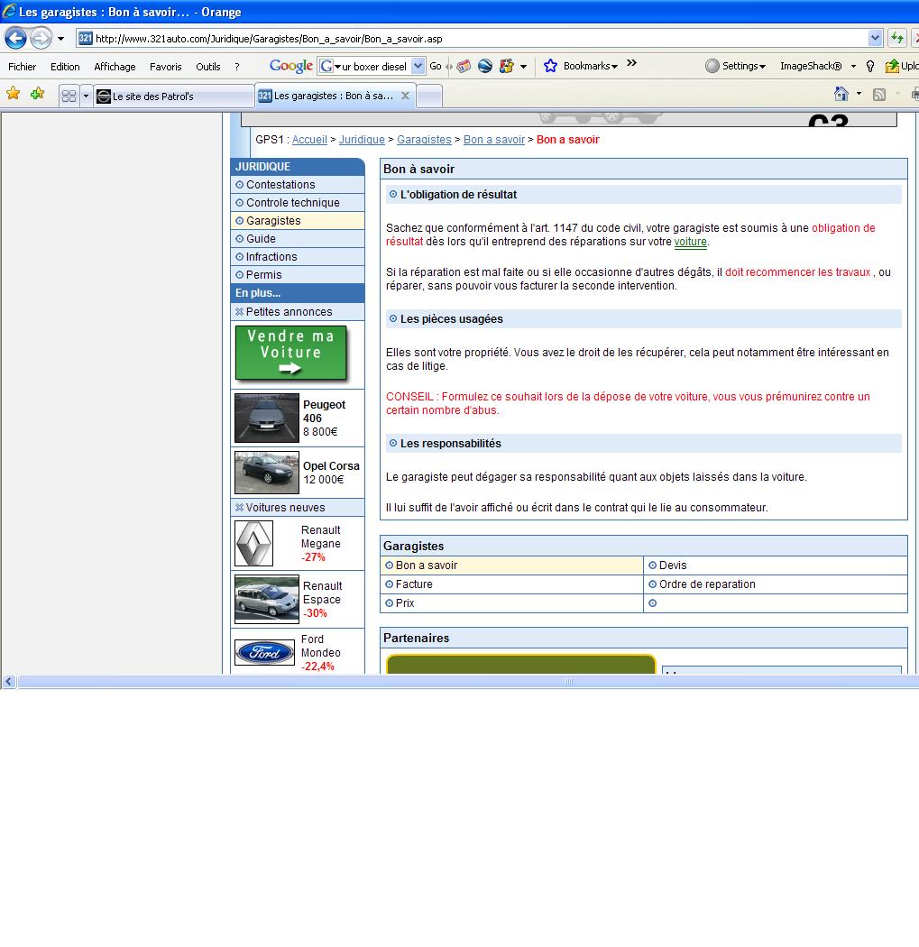Open the Controle technique sidebar link
Image resolution: width=919 pixels, height=947 pixels.
(x=292, y=203)
